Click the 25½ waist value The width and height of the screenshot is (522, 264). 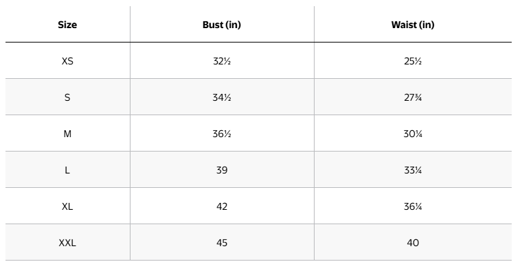413,61
